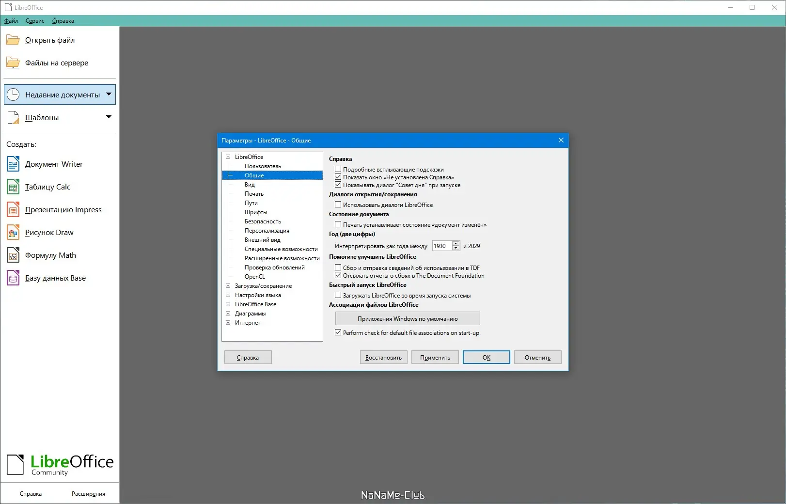The image size is (786, 504).
Task: Select Шрифты in options tree
Action: pyautogui.click(x=256, y=212)
